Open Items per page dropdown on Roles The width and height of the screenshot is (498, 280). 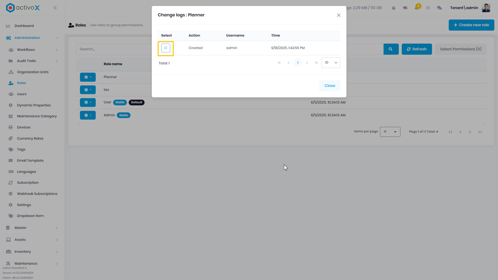[x=390, y=132]
